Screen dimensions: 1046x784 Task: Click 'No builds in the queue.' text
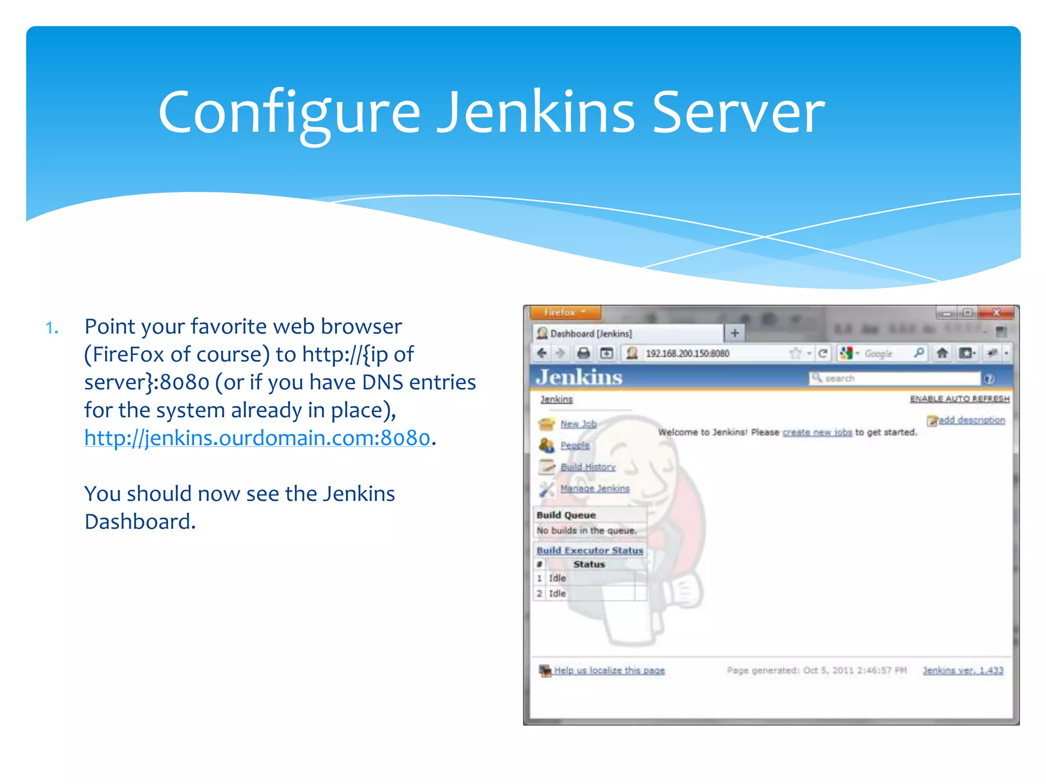tap(586, 530)
